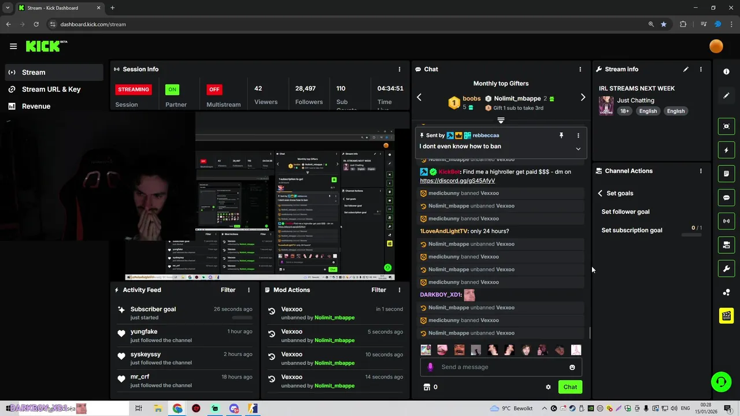Viewport: 740px width, 416px height.
Task: Open the Activity Feed Filter
Action: tap(228, 290)
